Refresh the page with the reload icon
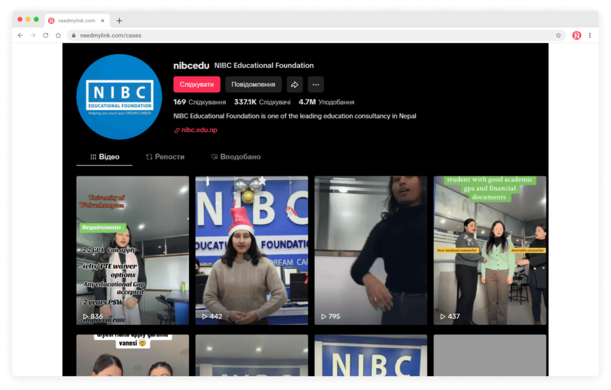611x390 pixels. pyautogui.click(x=45, y=35)
